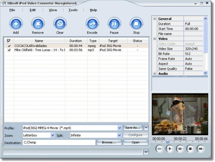The height and width of the screenshot is (162, 215).
Task: Click the Save As... button
Action: tap(133, 128)
